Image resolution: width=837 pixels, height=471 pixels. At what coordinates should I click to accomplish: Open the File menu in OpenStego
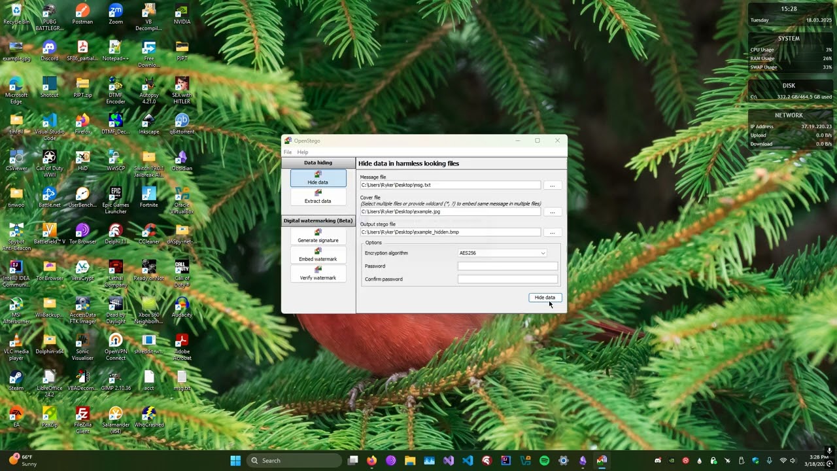[x=288, y=152]
